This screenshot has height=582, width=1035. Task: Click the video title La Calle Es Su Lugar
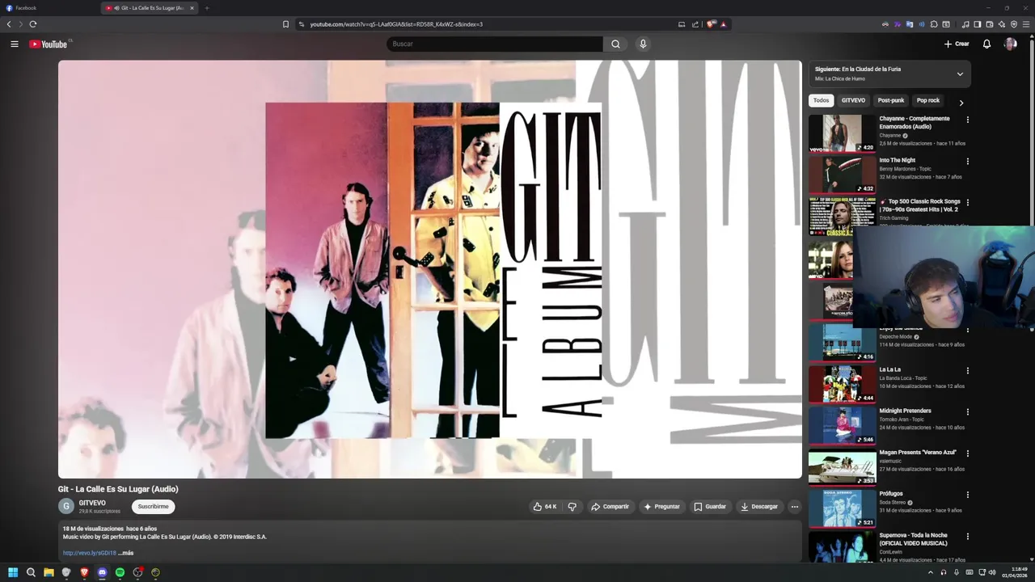point(118,489)
